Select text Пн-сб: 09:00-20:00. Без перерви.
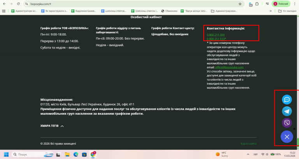The width and height of the screenshot is (299, 159). tap(120, 38)
